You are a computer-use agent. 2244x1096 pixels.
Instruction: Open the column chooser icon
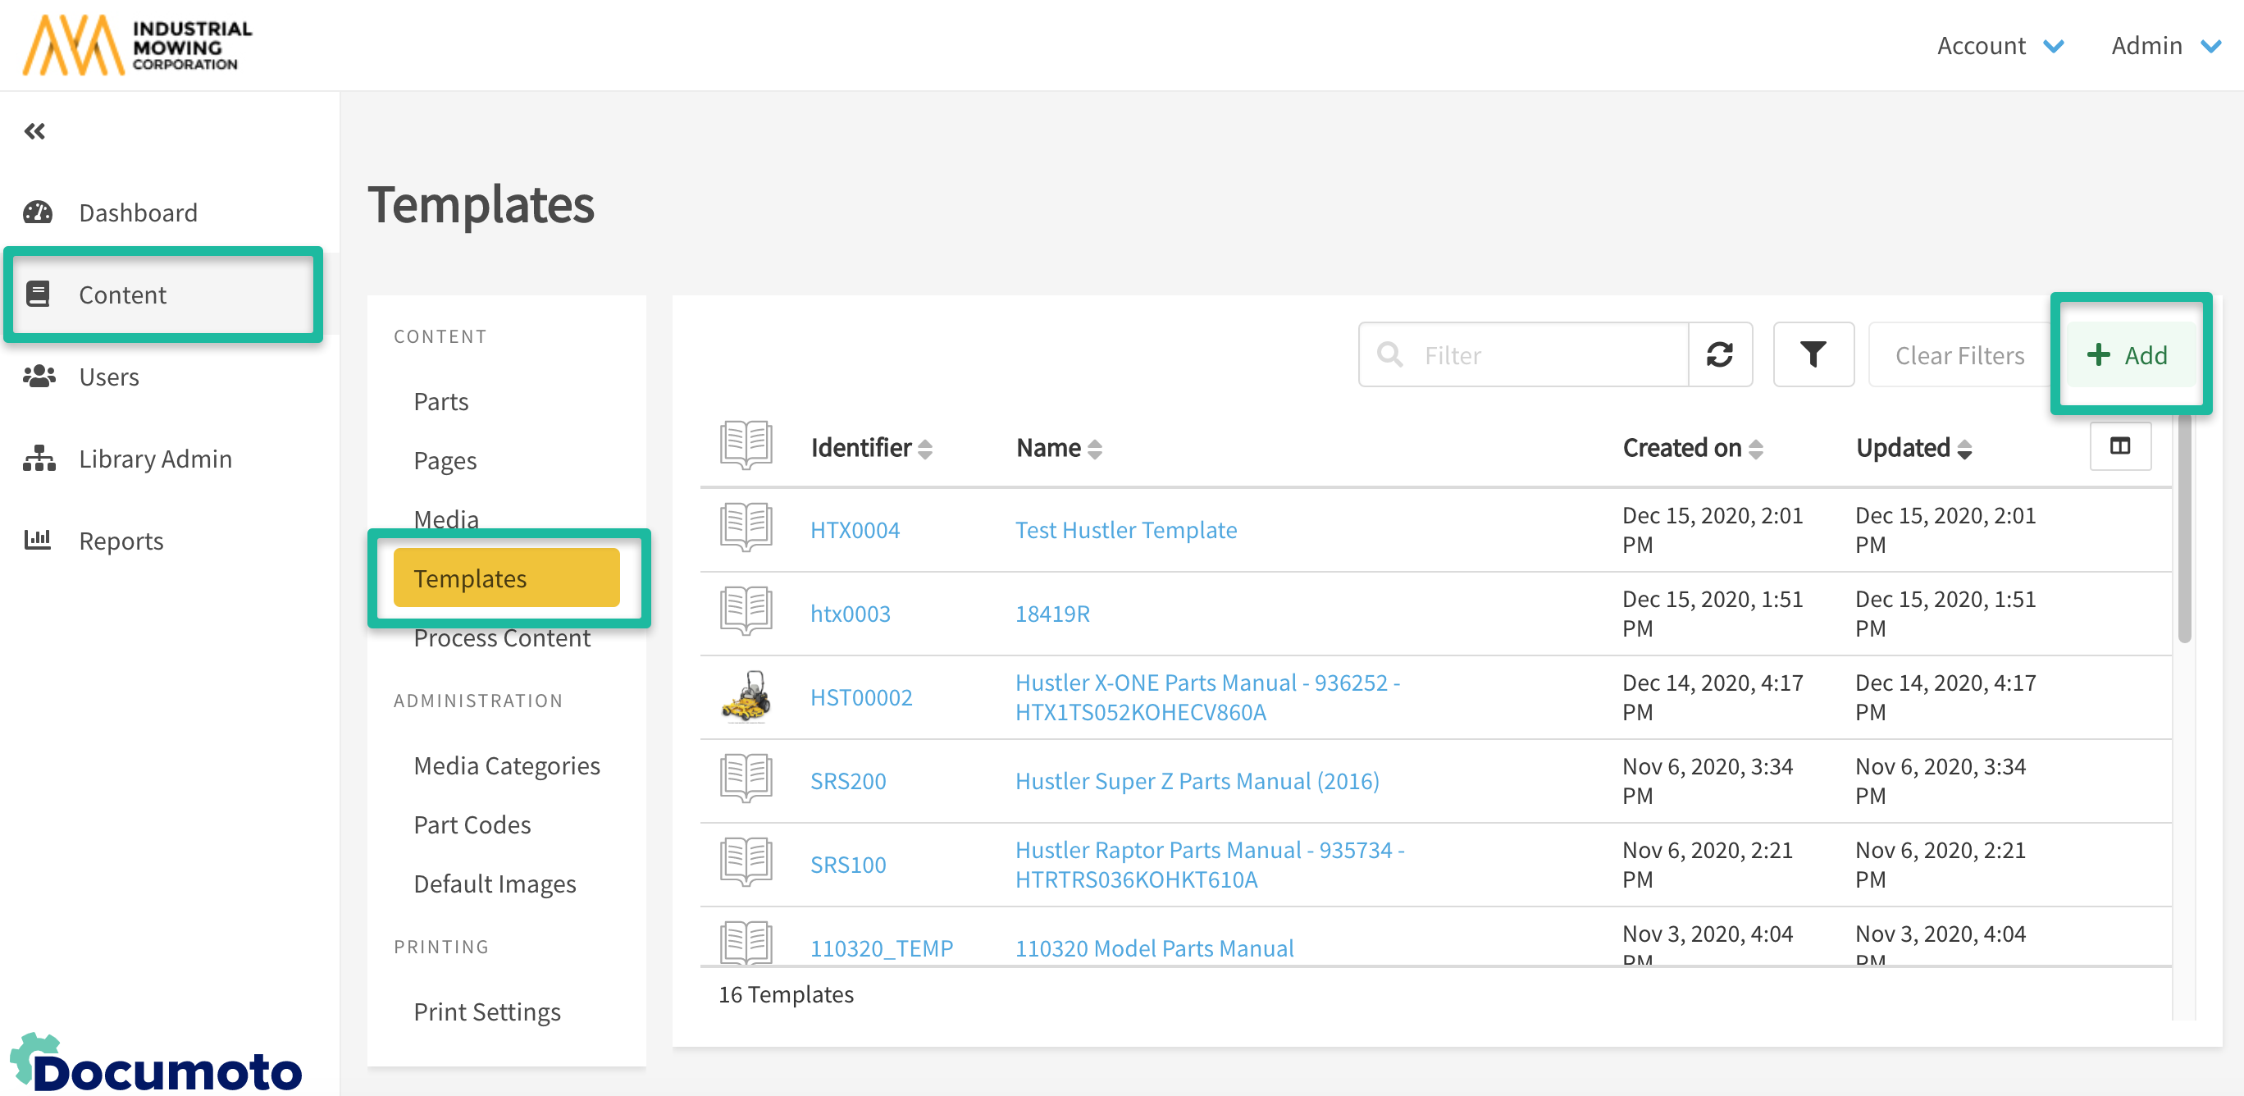coord(2119,446)
